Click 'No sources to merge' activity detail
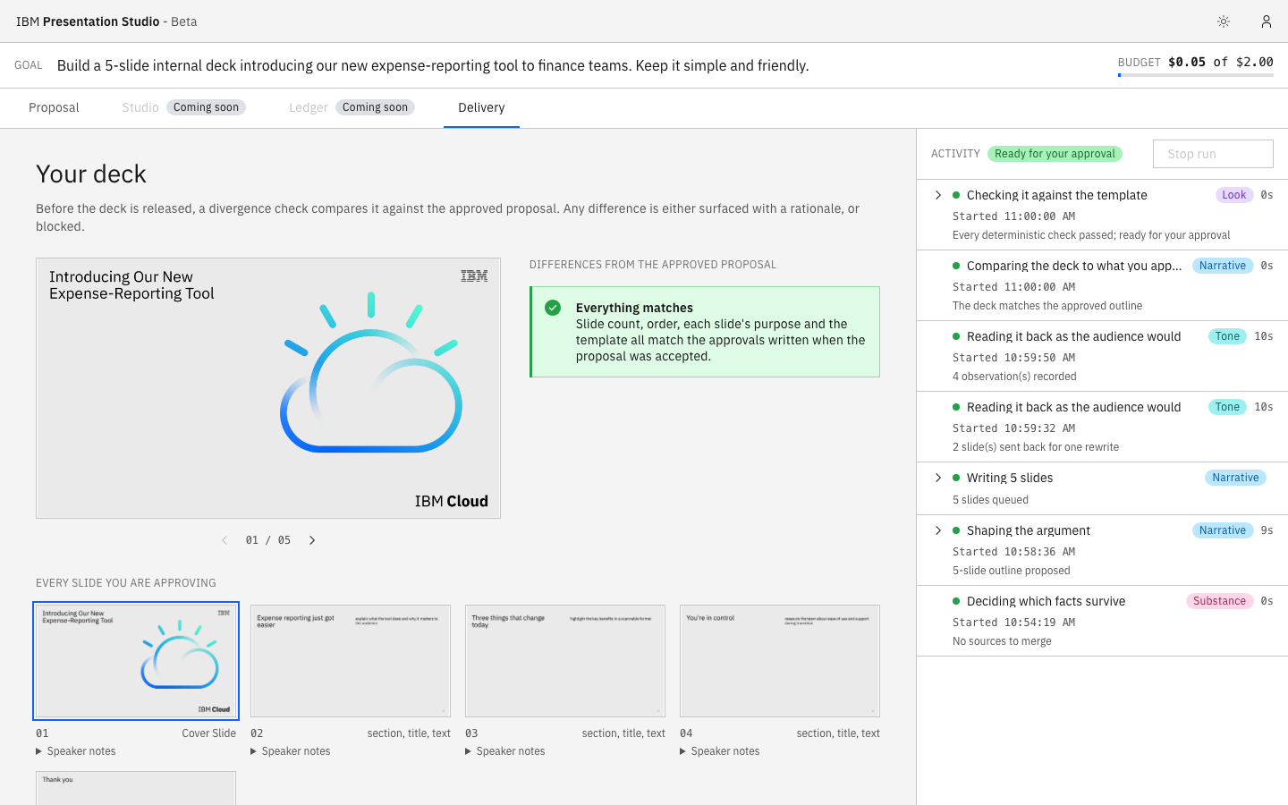Image resolution: width=1288 pixels, height=805 pixels. coord(1002,641)
